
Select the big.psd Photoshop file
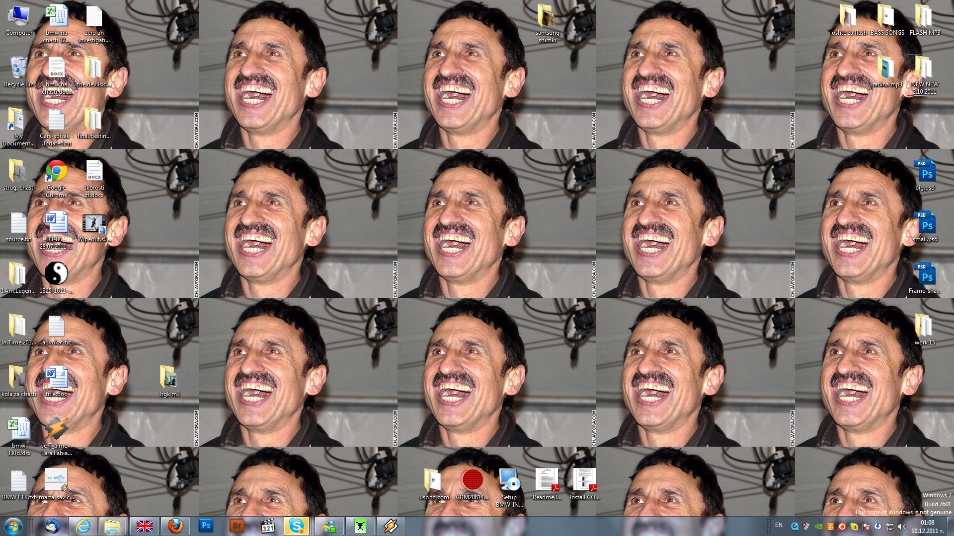[925, 175]
